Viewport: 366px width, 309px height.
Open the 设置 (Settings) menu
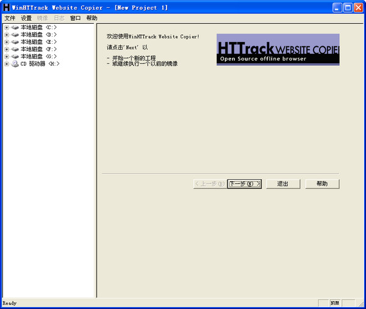[x=26, y=18]
